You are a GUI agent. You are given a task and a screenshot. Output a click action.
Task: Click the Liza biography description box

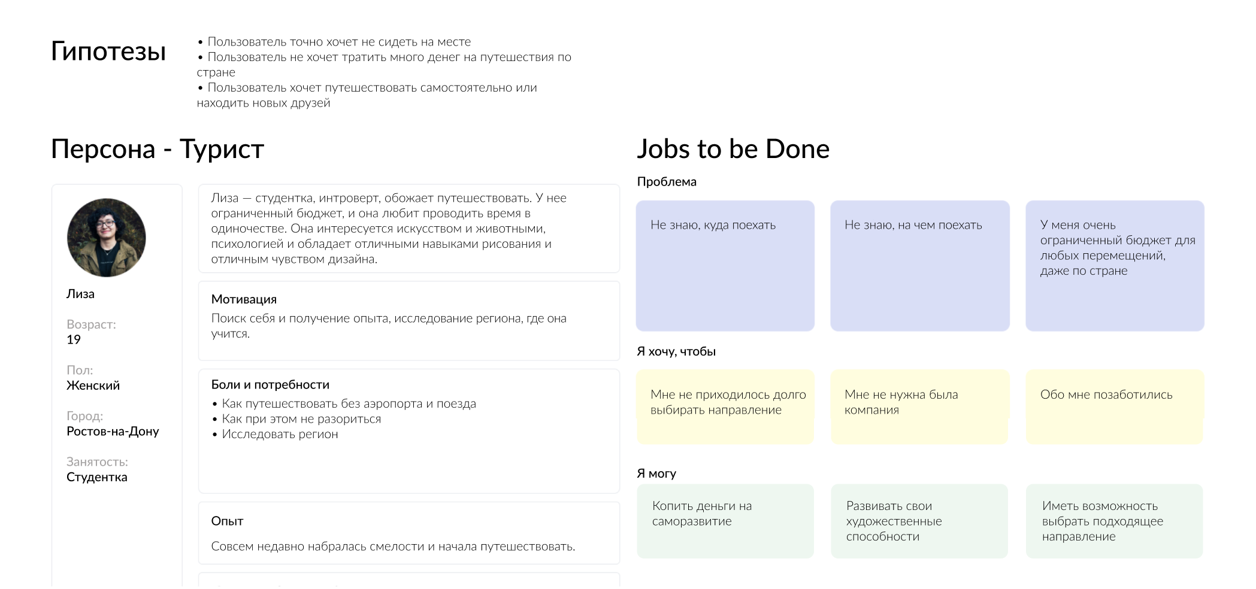[x=409, y=229]
